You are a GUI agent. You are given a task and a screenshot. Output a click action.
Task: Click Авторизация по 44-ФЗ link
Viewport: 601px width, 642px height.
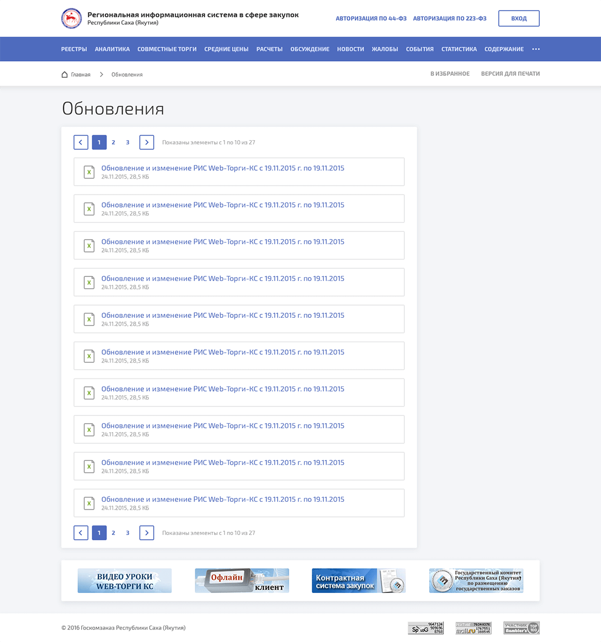(371, 18)
